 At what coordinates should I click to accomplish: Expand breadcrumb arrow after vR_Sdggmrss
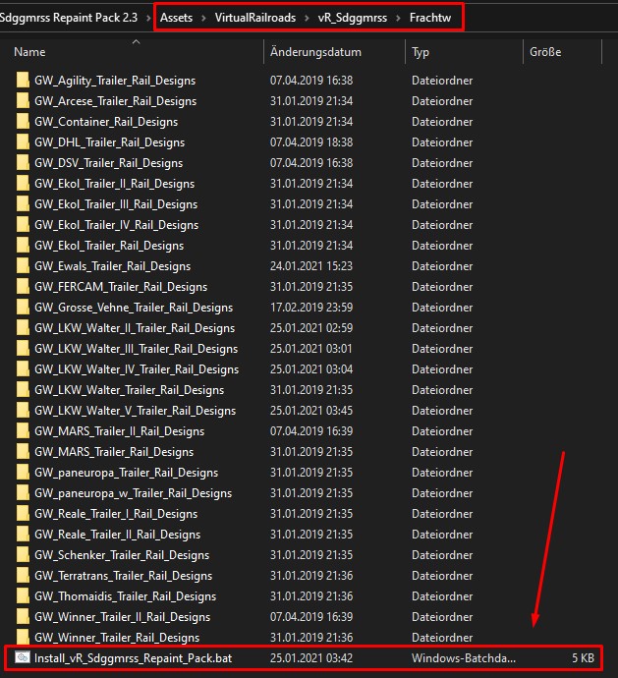pyautogui.click(x=399, y=16)
